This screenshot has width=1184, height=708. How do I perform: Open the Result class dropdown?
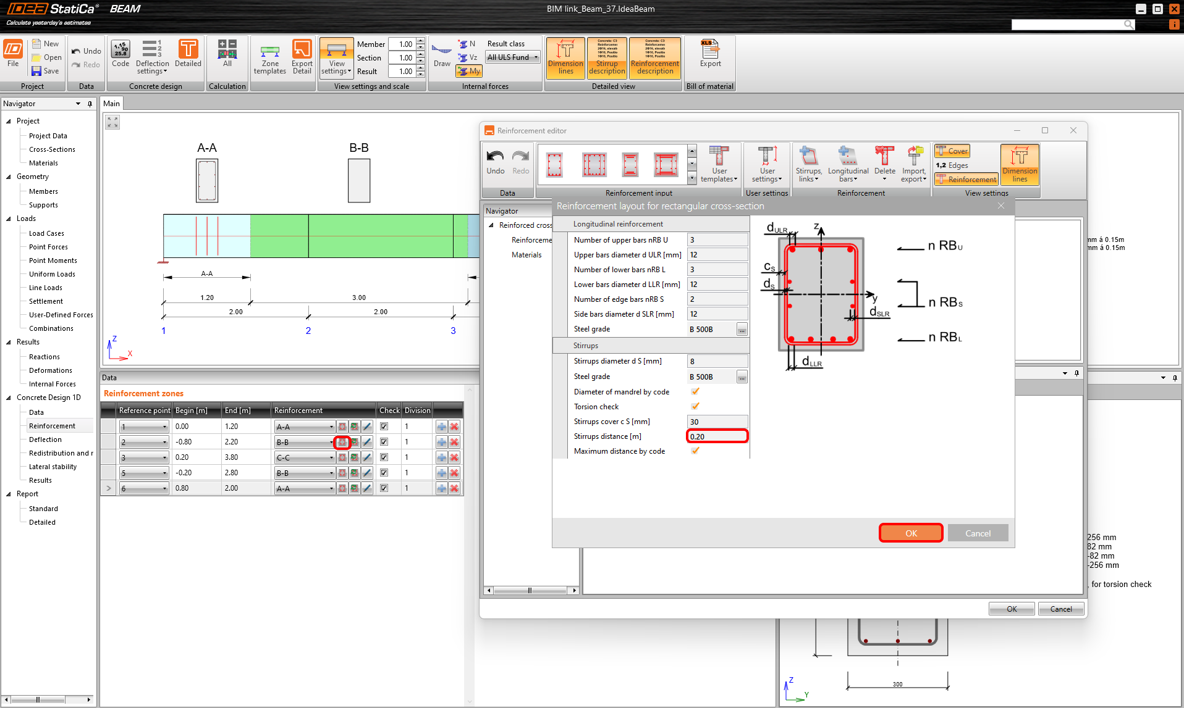[x=512, y=57]
